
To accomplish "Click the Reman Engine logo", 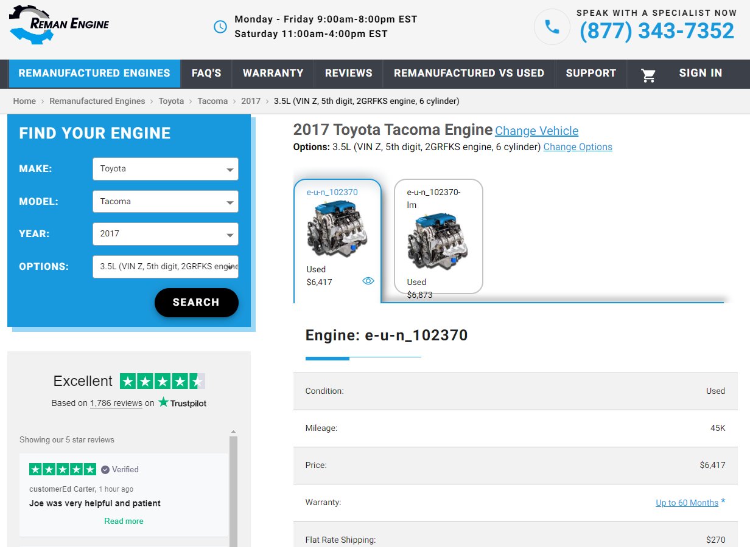I will [x=59, y=24].
